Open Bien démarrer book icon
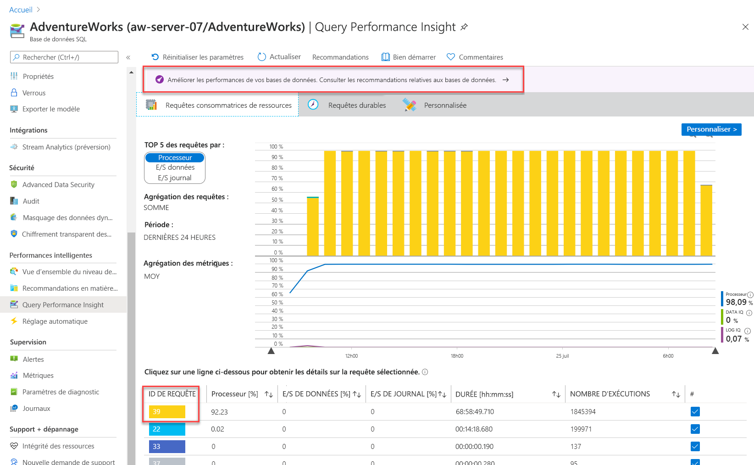 point(386,57)
